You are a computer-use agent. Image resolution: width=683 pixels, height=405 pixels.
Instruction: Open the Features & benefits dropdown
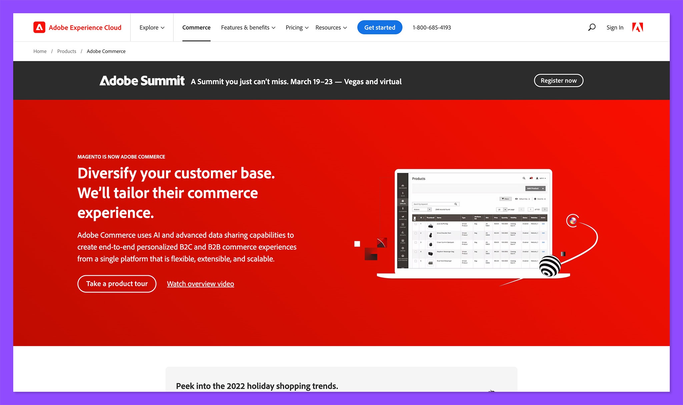coord(248,27)
